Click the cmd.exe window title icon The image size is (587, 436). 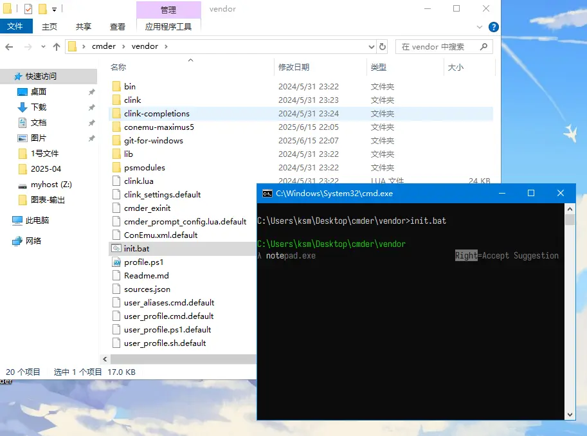(x=267, y=193)
